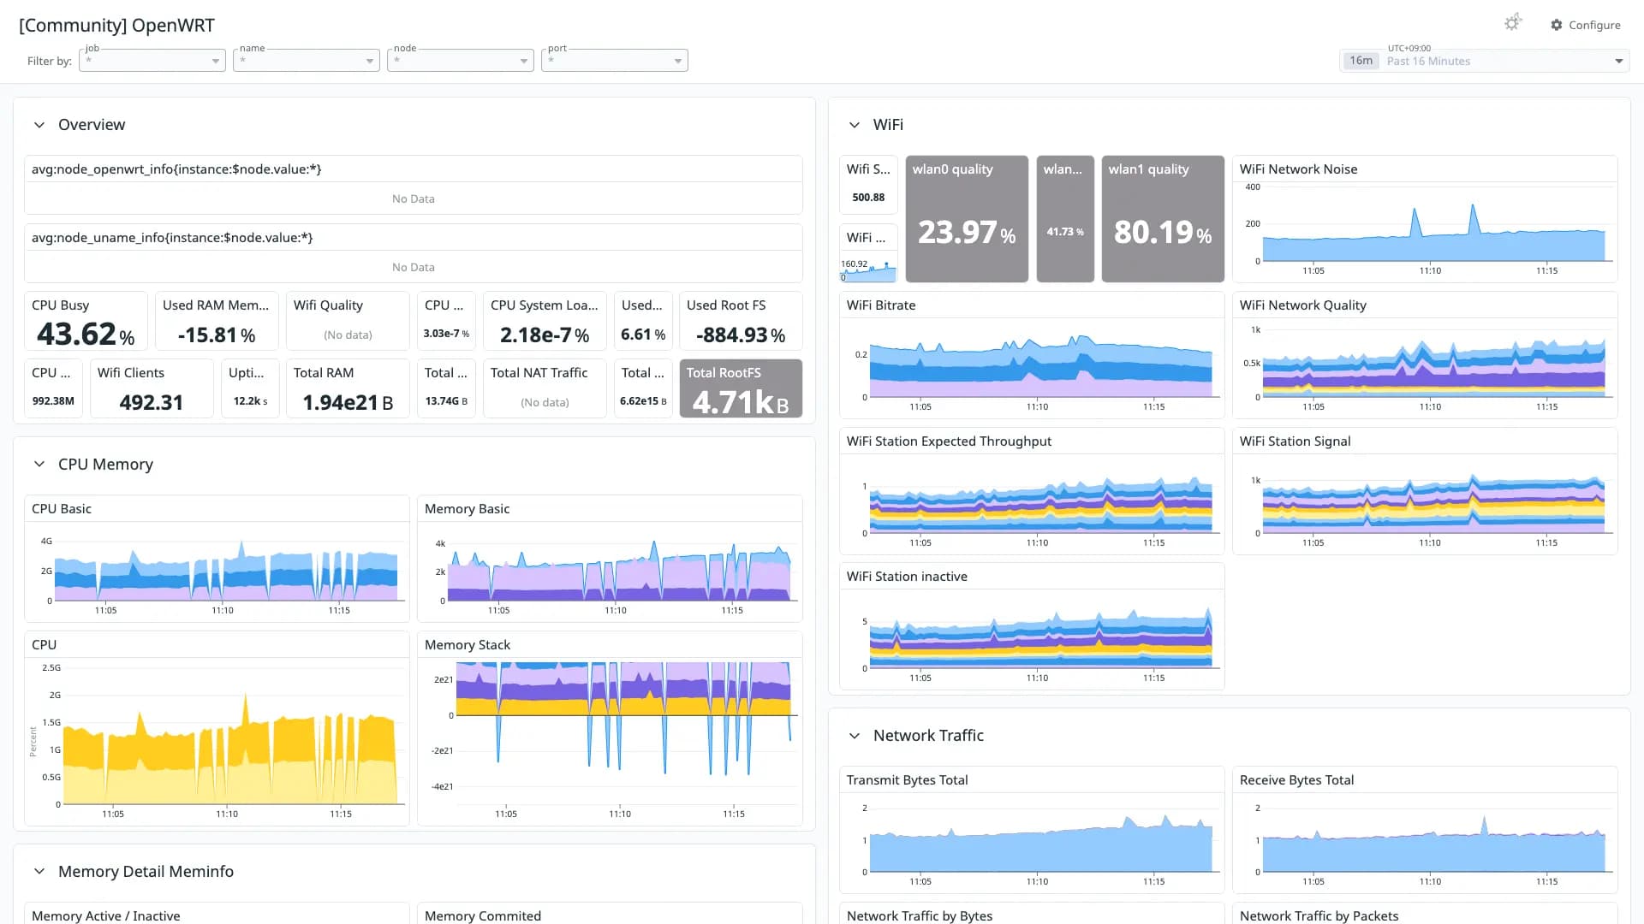
Task: Click the Network Traffic by Packets title
Action: 1319,915
